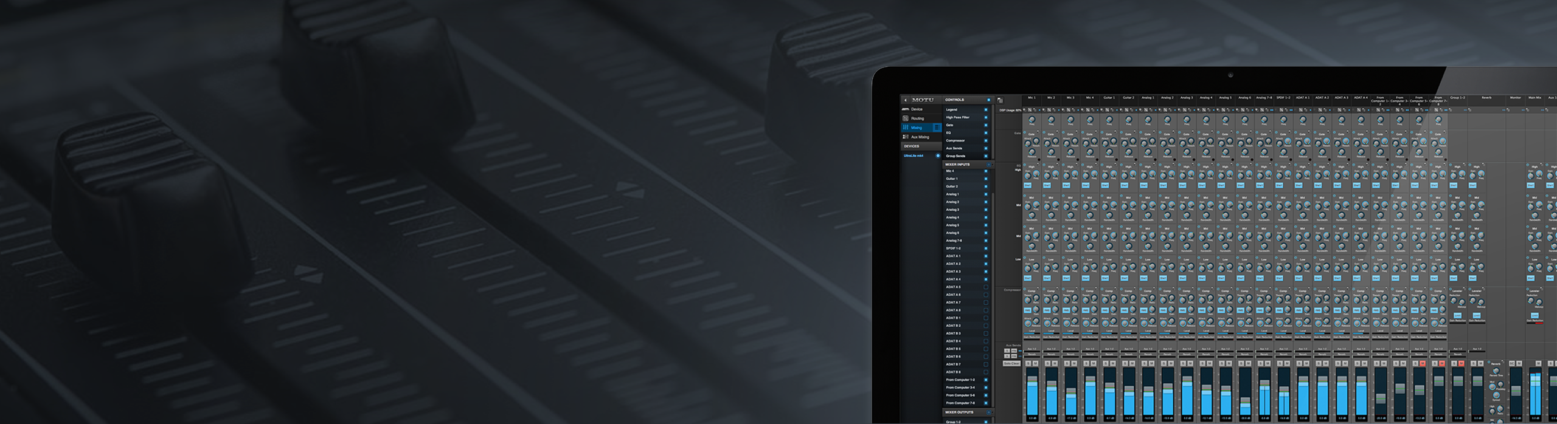Disable the Compressor control checkbox
This screenshot has height=424, width=1557.
986,141
